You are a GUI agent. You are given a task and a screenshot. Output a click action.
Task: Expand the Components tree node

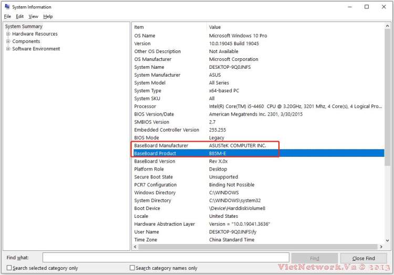coord(8,41)
